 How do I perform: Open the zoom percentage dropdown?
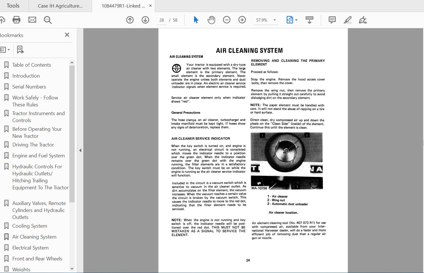[x=274, y=20]
